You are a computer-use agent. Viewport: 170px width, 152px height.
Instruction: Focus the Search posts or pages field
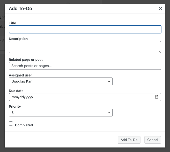tap(85, 66)
